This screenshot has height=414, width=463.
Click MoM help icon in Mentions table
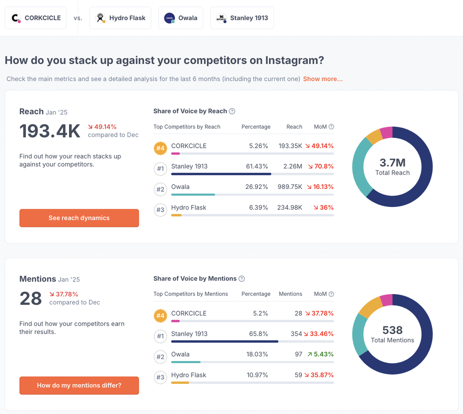pos(332,294)
